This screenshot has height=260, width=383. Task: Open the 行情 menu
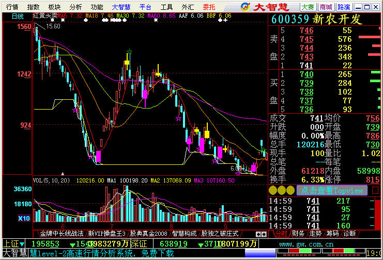12,7
